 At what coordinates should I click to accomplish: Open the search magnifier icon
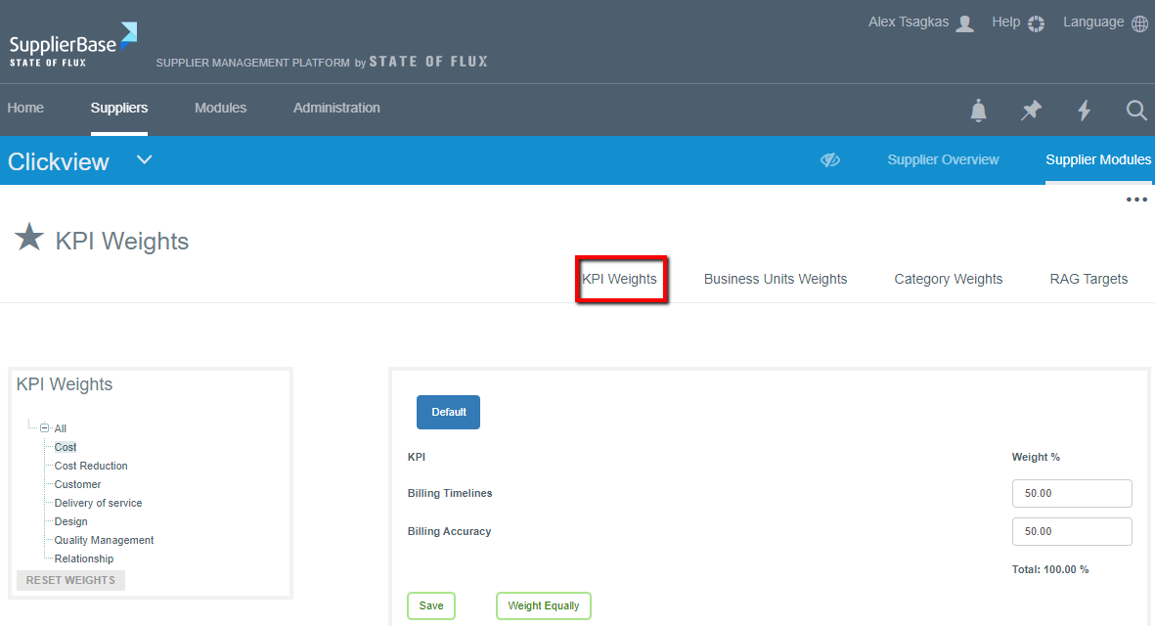[1135, 111]
